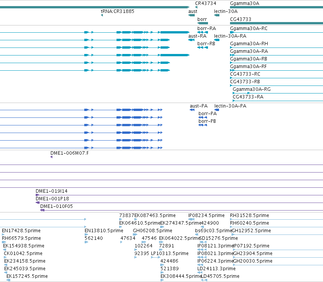Image resolution: width=323 pixels, height=282 pixels.
Task: Click the EK274347.5prime EST label
Action: tap(180, 223)
